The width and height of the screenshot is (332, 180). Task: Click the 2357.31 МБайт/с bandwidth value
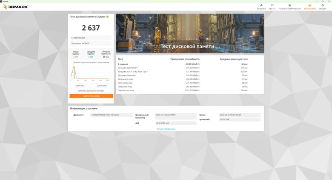(x=192, y=90)
